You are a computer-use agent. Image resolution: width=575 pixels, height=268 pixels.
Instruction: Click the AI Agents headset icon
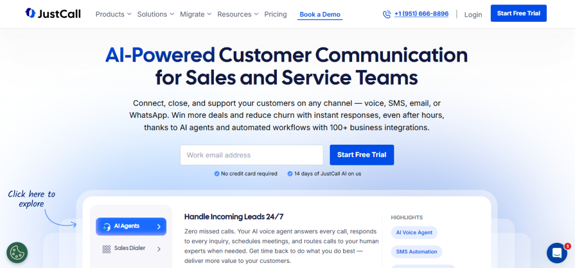(x=106, y=227)
